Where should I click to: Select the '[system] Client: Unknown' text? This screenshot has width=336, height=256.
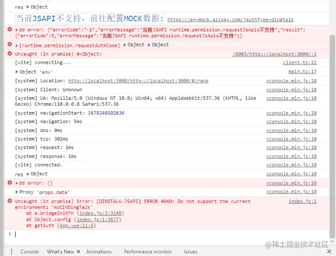click(48, 90)
